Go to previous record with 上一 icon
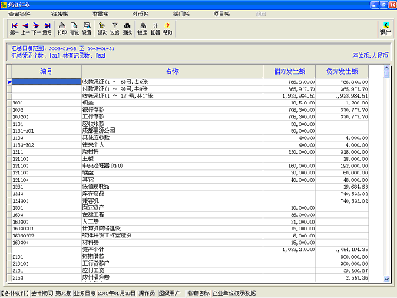397x298 pixels. point(25,28)
